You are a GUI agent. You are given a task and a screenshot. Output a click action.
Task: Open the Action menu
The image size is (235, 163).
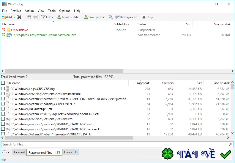click(x=29, y=11)
